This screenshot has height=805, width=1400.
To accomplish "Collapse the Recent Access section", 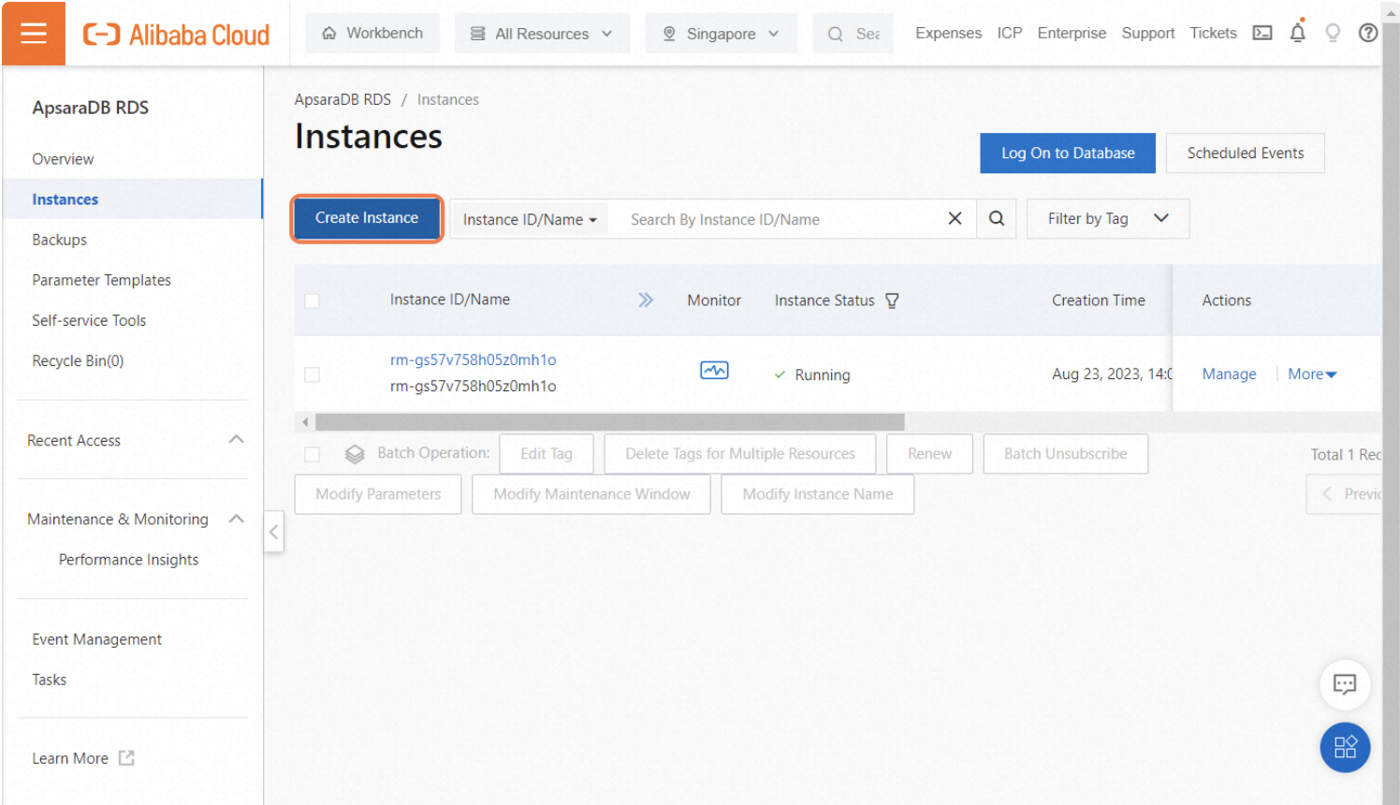I will tap(237, 439).
